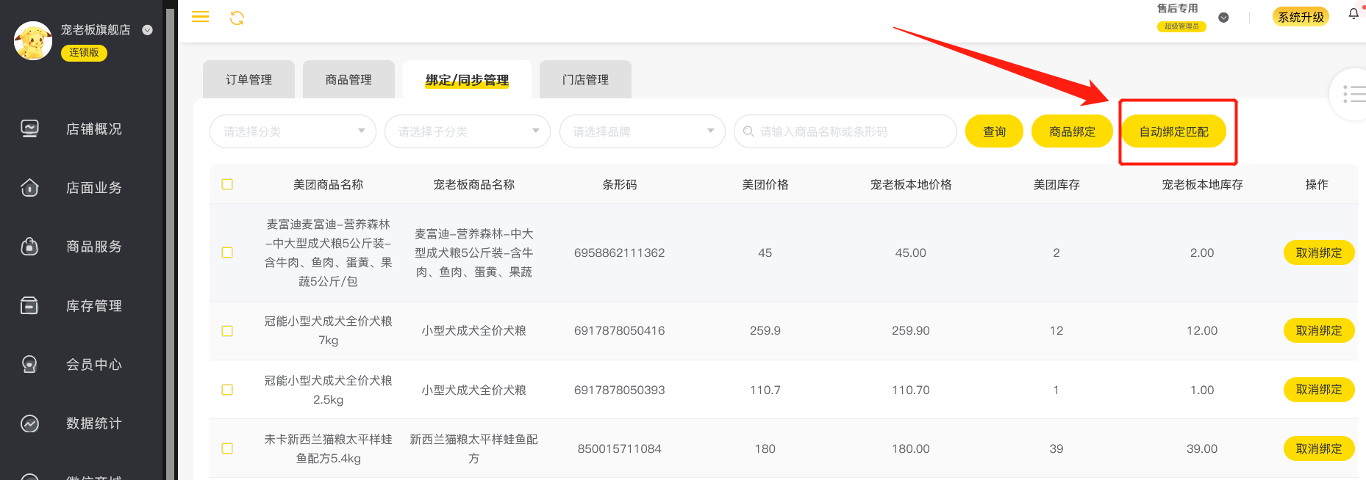Switch to the 商品管理 tab
1366x480 pixels.
[348, 79]
